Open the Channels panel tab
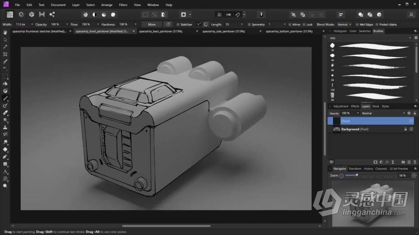This screenshot has height=235, width=419. (381, 168)
